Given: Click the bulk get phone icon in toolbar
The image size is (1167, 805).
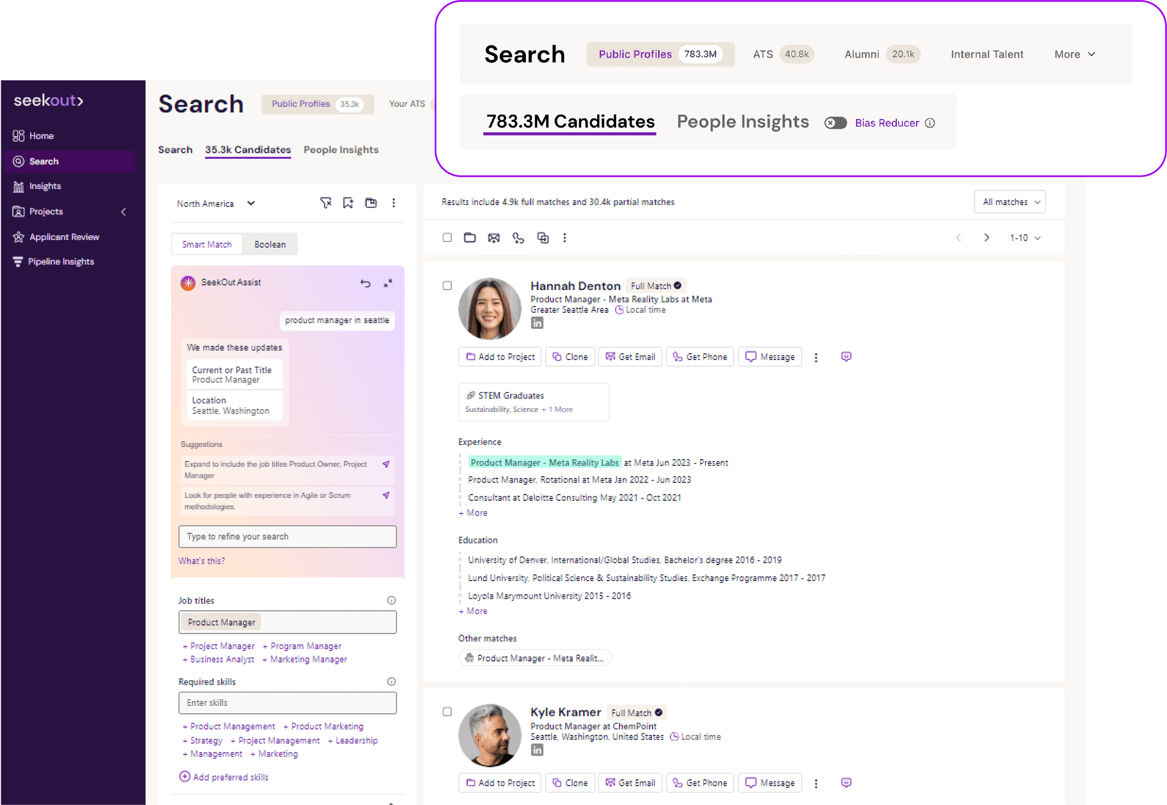Looking at the screenshot, I should 518,238.
